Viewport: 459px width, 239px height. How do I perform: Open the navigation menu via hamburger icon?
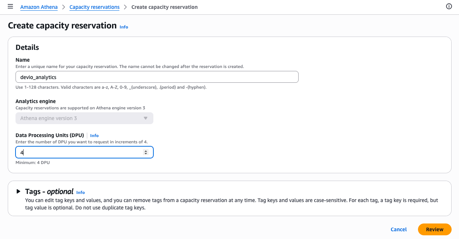tap(10, 6)
